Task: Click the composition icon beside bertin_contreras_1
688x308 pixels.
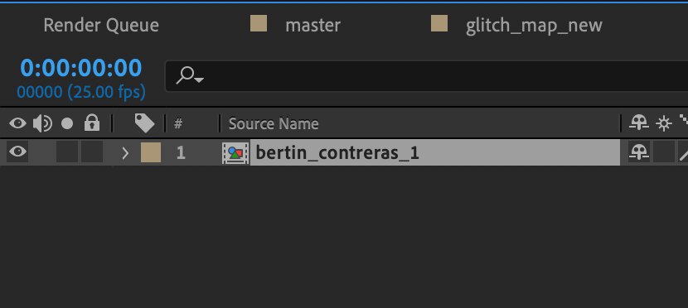Action: point(235,153)
